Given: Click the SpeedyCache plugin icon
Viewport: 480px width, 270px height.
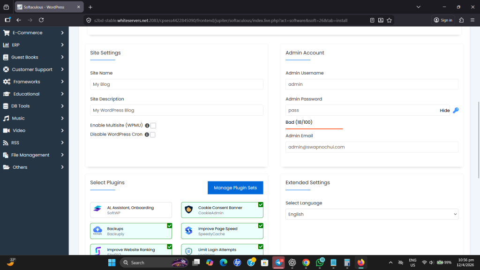Looking at the screenshot, I should pyautogui.click(x=188, y=231).
